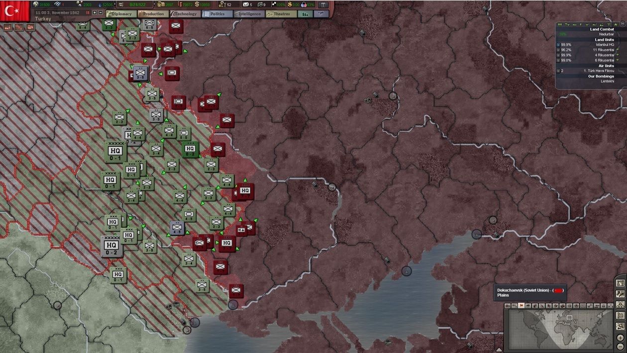This screenshot has width=627, height=353.
Task: Open the main menu button top right
Action: [x=323, y=4]
